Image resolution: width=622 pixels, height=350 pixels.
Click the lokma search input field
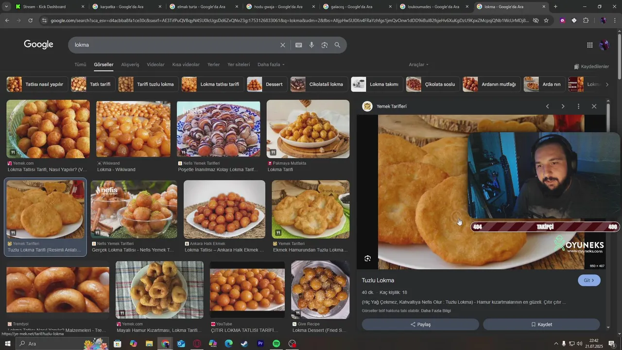coord(175,45)
